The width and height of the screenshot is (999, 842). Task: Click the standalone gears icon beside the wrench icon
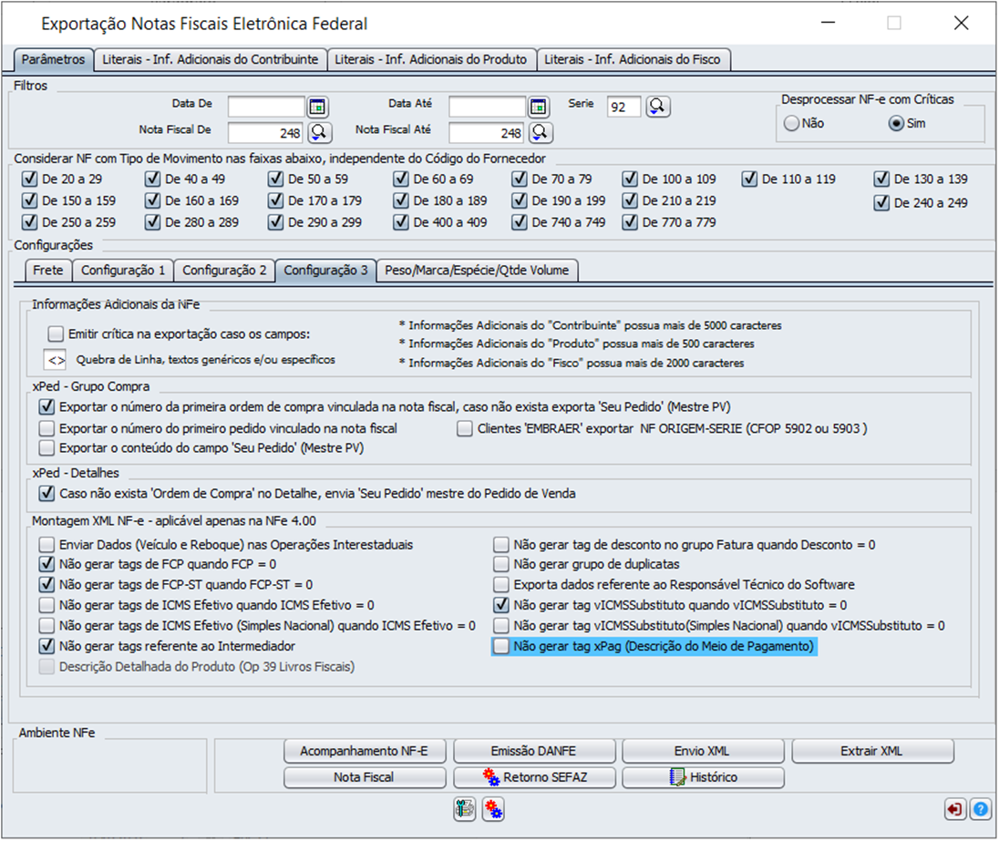point(493,809)
